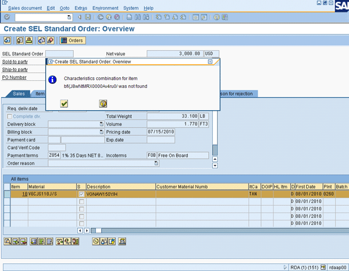
Task: Click the Orders button
Action: tap(72, 40)
